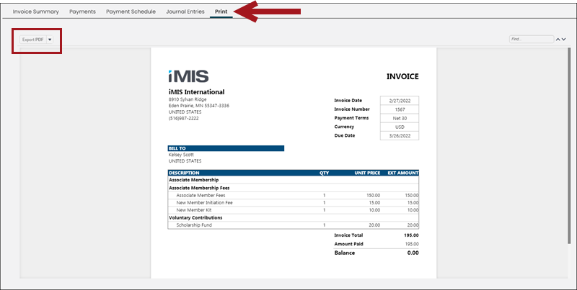Image resolution: width=577 pixels, height=290 pixels.
Task: Click the EXT AMOUNT column header
Action: [x=403, y=173]
